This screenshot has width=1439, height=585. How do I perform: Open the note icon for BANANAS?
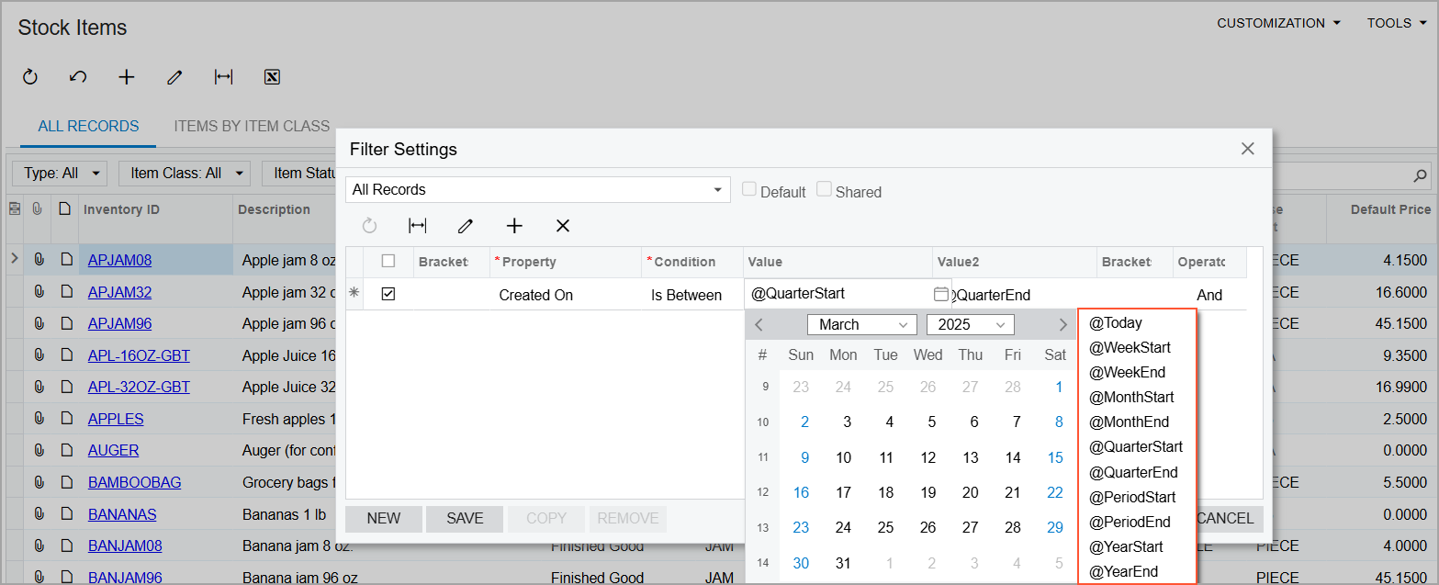pyautogui.click(x=65, y=514)
